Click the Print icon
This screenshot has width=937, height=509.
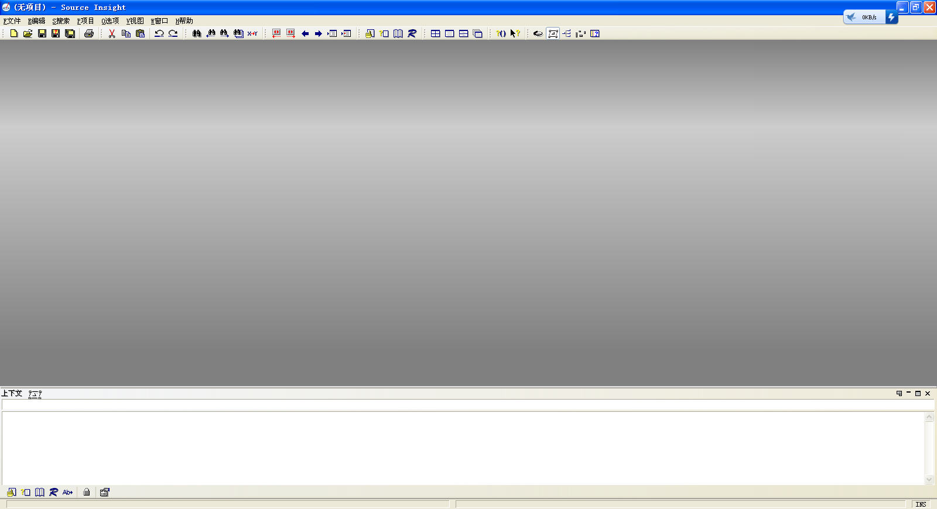pyautogui.click(x=89, y=33)
